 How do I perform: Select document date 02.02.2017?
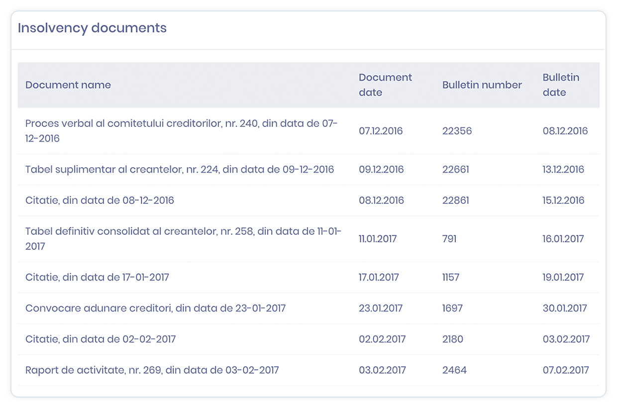[x=382, y=339]
